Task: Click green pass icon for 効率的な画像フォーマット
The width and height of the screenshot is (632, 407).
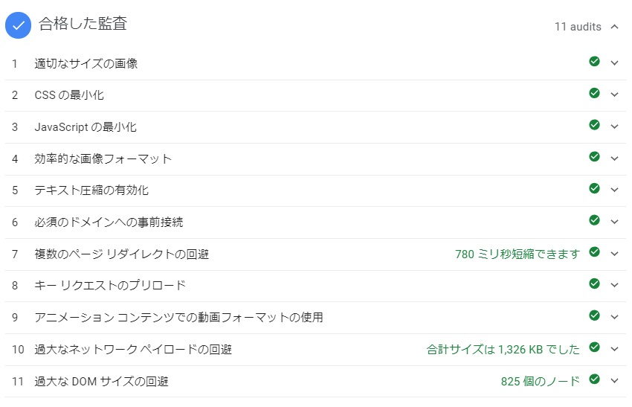Action: (594, 156)
